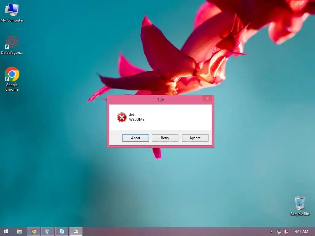Viewport: 315px width, 236px height.
Task: Switch to Chrome on the taskbar
Action: [x=34, y=231]
